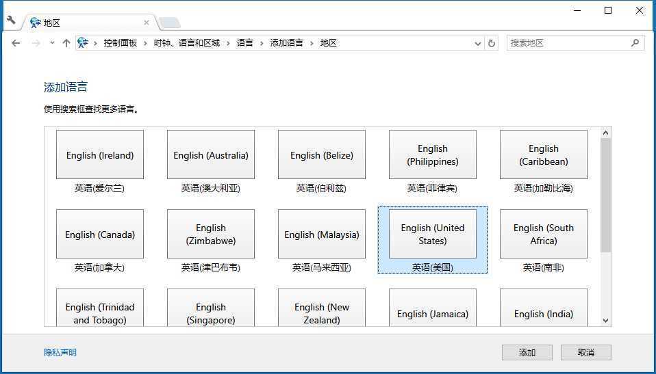
Task: Select English (Belize) tile
Action: tap(322, 155)
